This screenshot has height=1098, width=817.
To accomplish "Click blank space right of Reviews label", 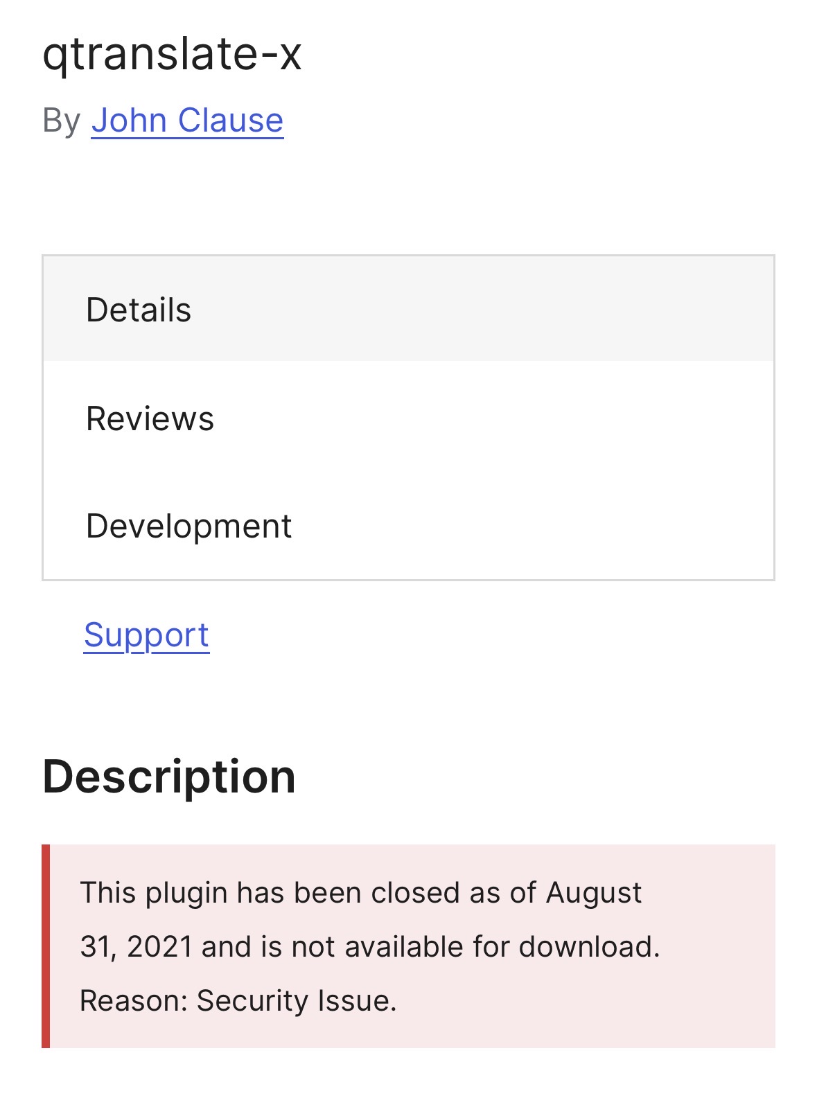I will [x=492, y=418].
